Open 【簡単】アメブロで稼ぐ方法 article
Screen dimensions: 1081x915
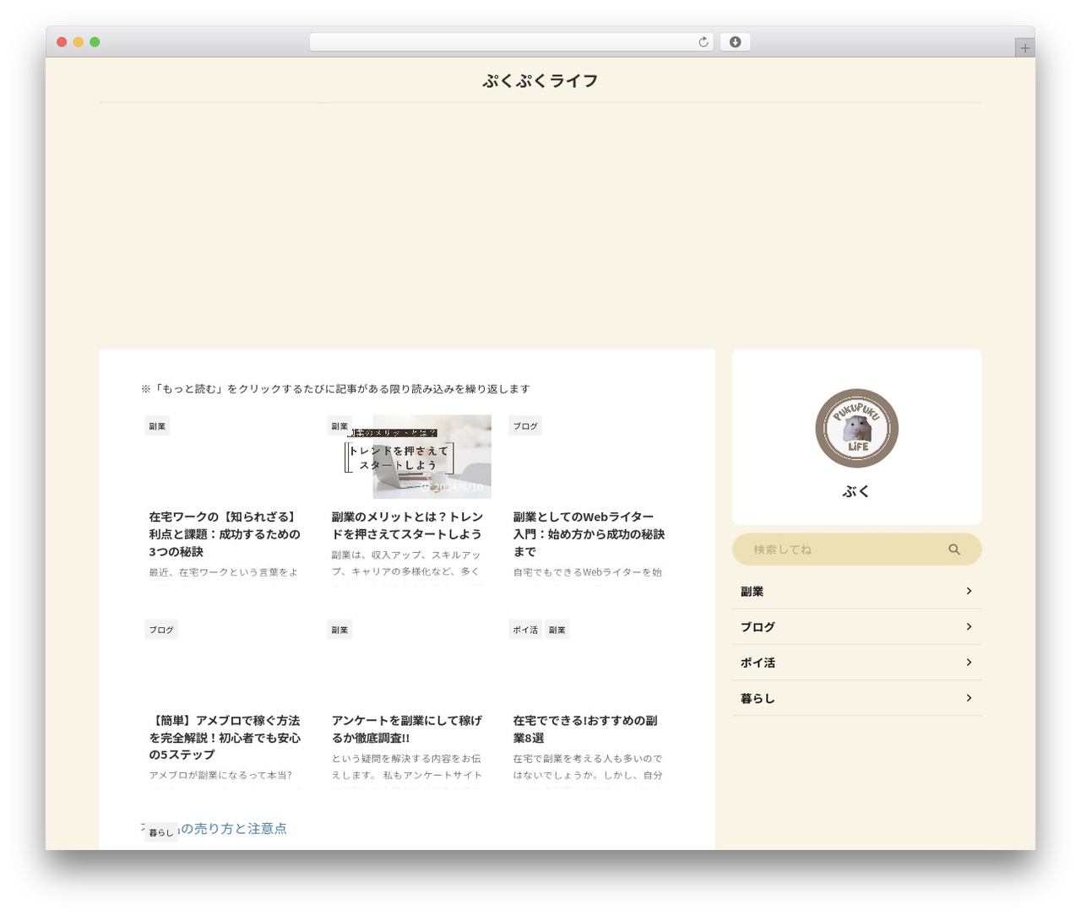[225, 738]
